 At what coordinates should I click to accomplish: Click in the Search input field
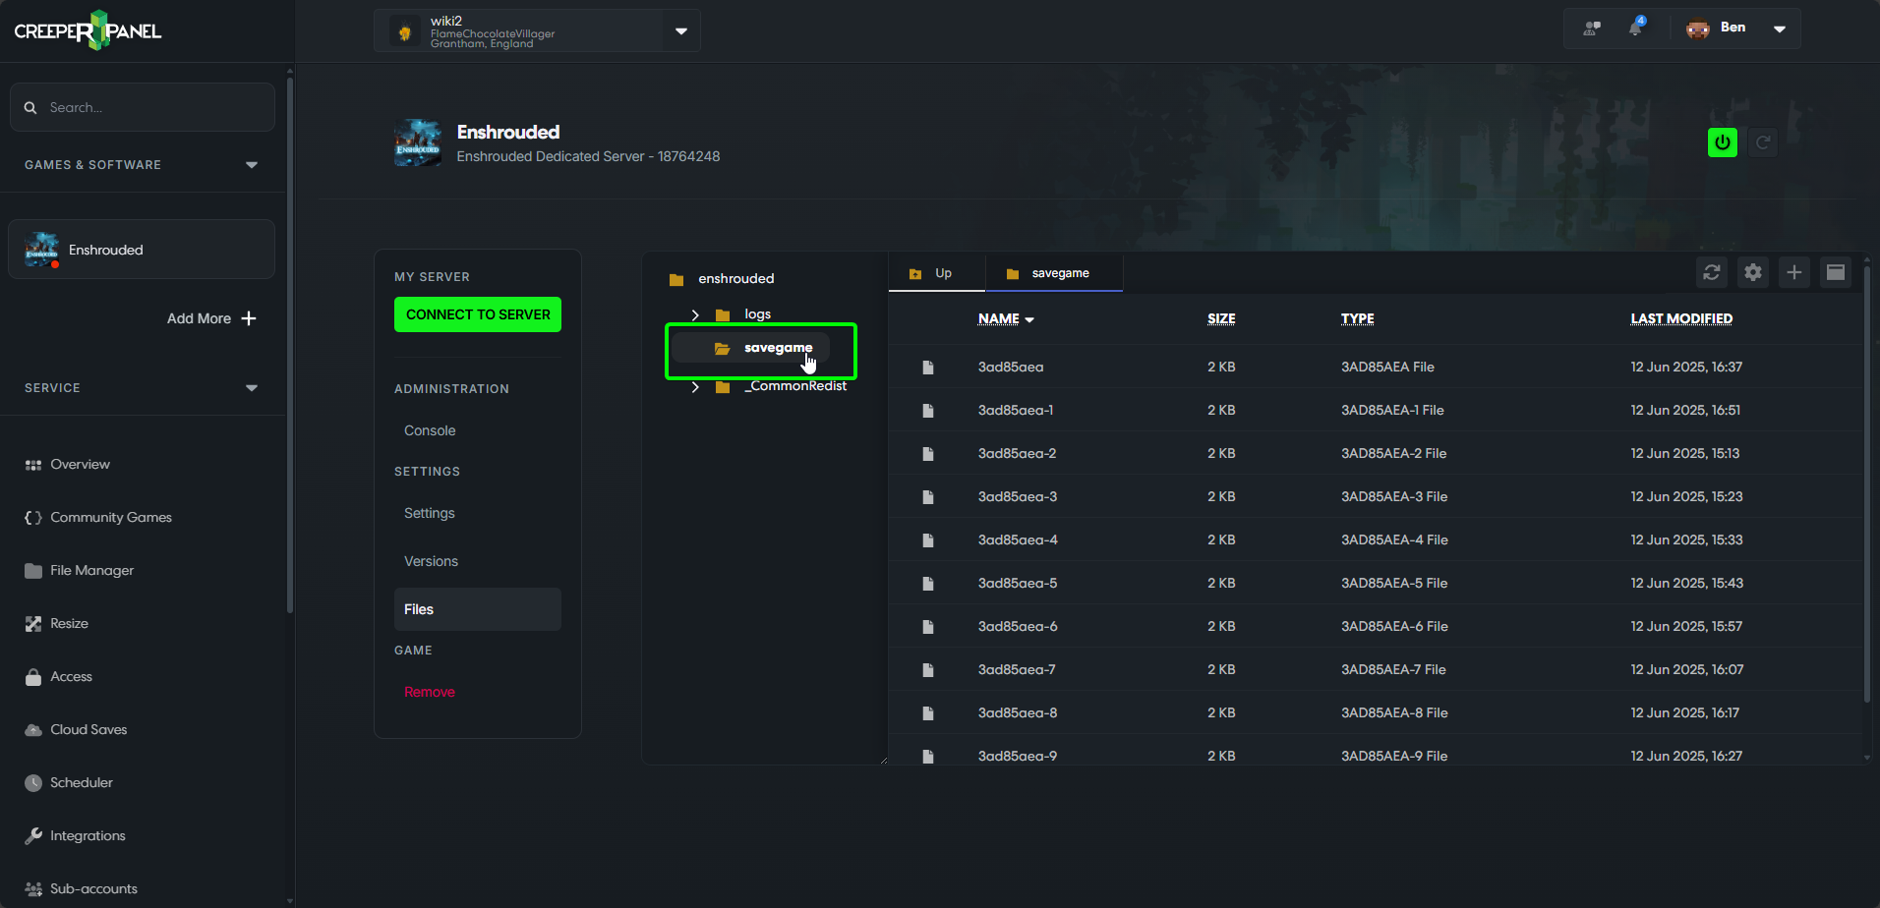point(143,107)
